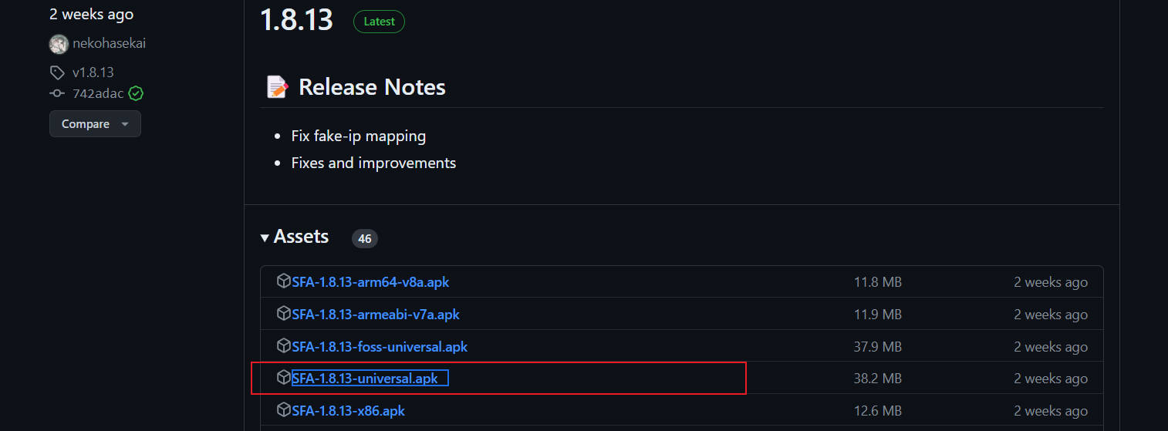
Task: Open the v1.8.13 tag link
Action: click(93, 72)
